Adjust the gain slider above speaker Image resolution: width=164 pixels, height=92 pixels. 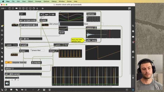(12, 78)
